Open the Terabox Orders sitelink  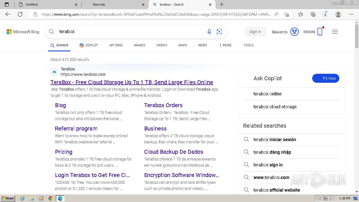pyautogui.click(x=163, y=105)
